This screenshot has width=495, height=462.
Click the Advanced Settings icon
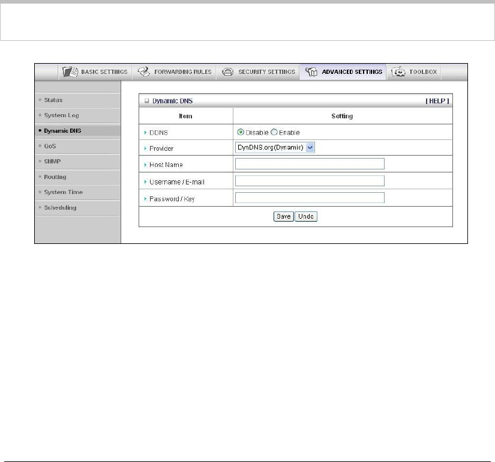(311, 71)
